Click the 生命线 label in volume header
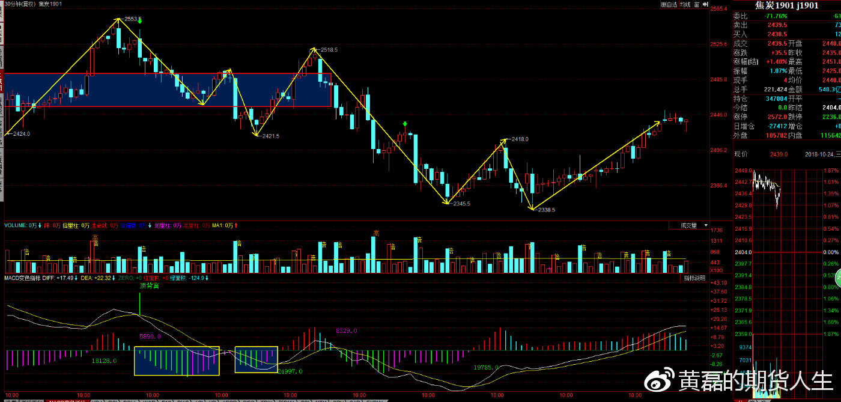The height and width of the screenshot is (402, 841). click(105, 226)
